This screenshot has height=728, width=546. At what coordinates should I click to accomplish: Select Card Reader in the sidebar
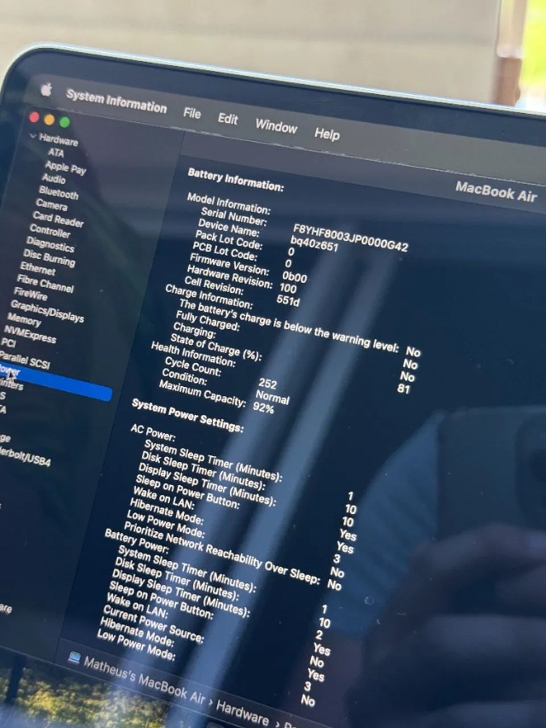coord(58,219)
